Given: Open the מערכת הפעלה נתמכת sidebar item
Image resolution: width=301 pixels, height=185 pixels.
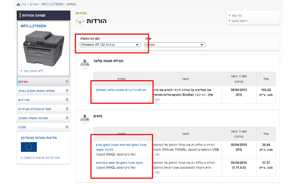Looking at the screenshot, I should [x=44, y=118].
